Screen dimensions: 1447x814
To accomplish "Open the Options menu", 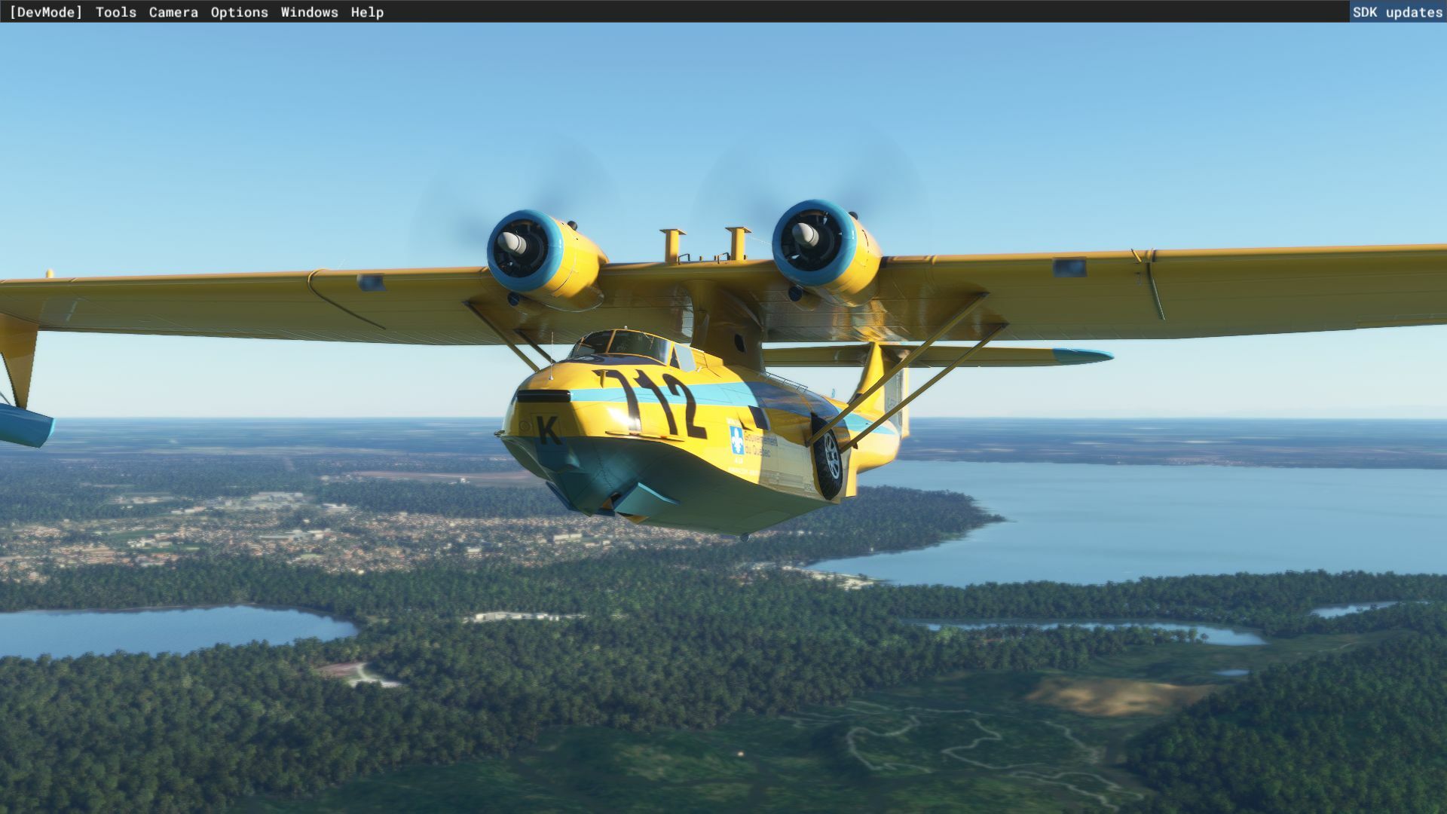I will click(x=239, y=12).
